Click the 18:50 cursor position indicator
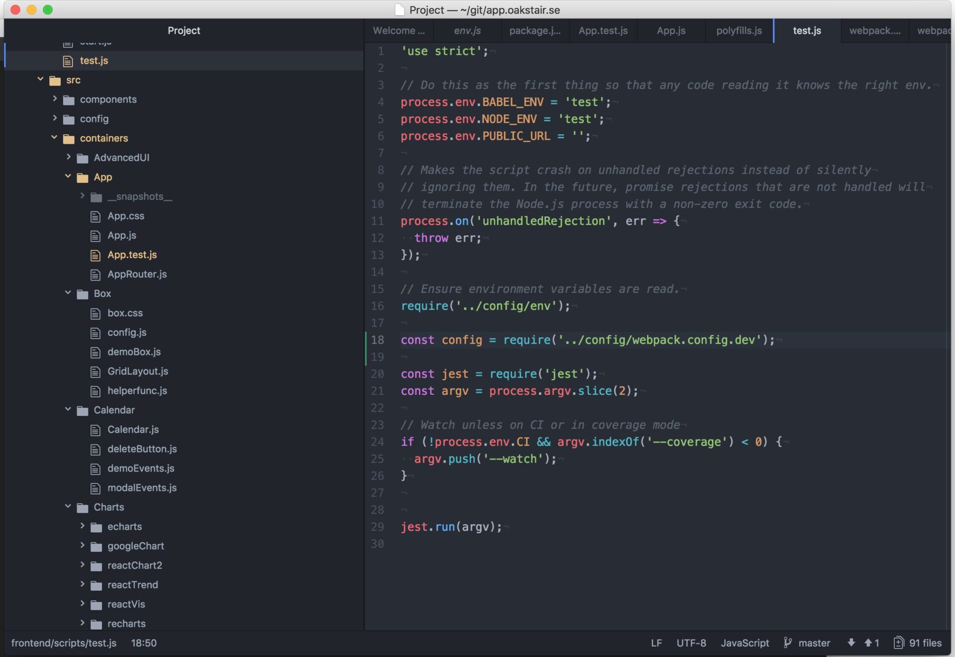Viewport: 955px width, 657px height. point(144,643)
